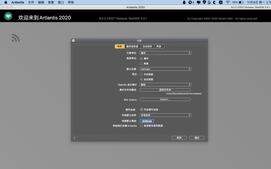Click the 取消 button
The height and width of the screenshot is (169, 271).
179,138
